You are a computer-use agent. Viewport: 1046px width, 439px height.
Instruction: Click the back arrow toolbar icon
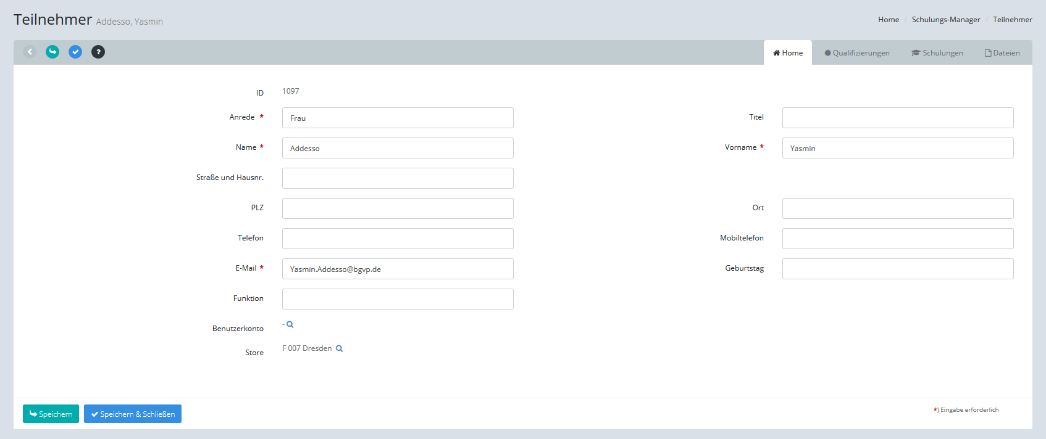[30, 52]
